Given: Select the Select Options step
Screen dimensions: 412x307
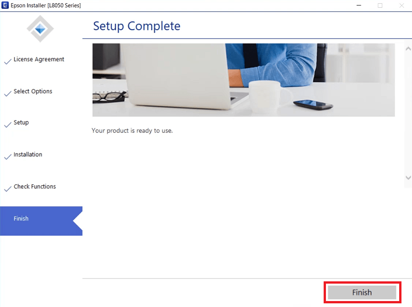Looking at the screenshot, I should tap(33, 91).
